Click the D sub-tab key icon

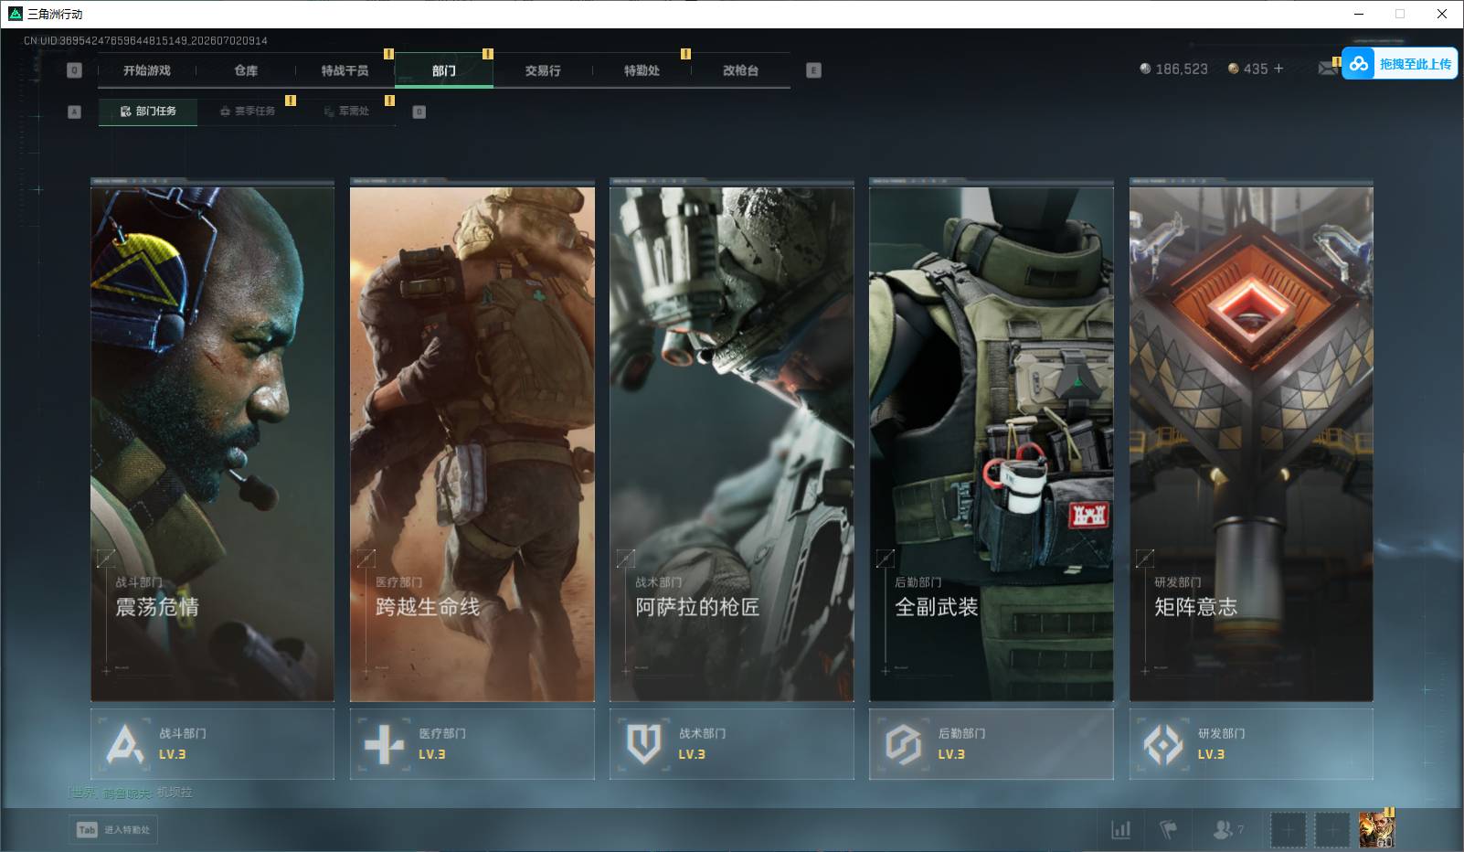[x=419, y=112]
